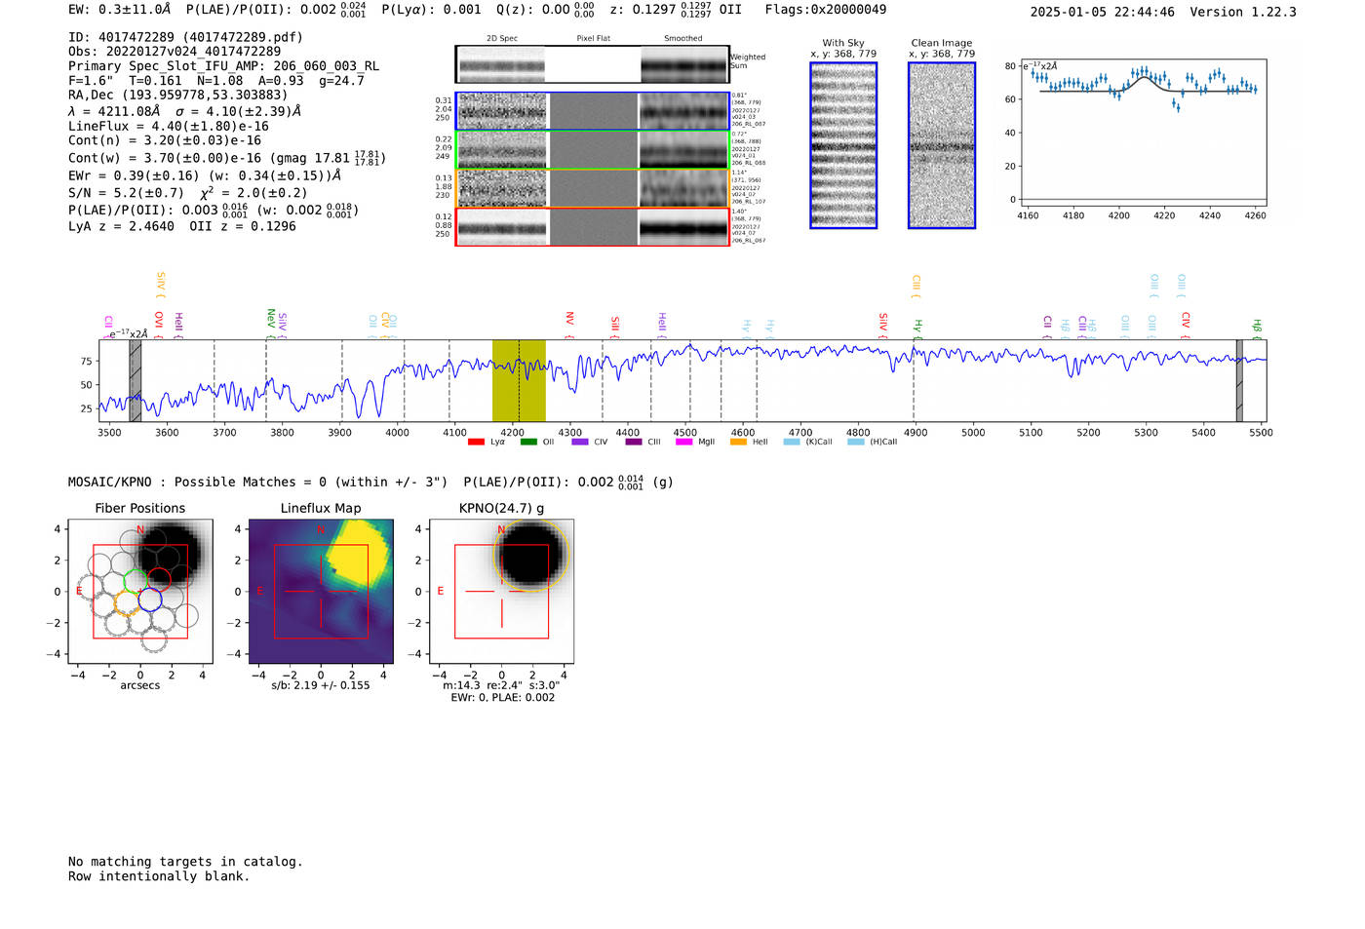
Task: Click the orange CIII label above 4900
Action: (x=916, y=286)
